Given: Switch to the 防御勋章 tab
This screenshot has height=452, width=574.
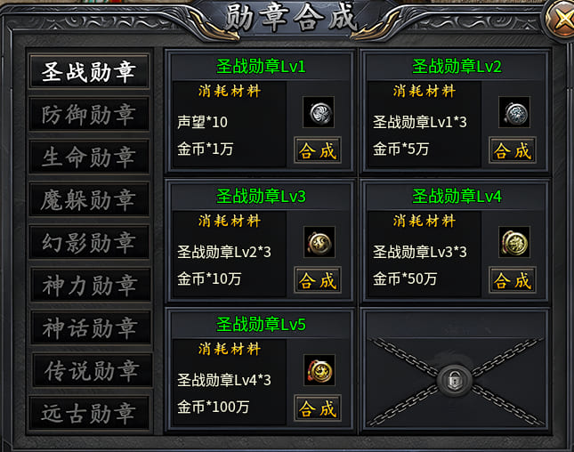Looking at the screenshot, I should click(89, 114).
